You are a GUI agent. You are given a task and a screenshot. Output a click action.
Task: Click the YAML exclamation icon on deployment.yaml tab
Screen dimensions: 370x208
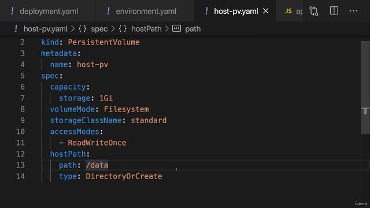coord(12,11)
